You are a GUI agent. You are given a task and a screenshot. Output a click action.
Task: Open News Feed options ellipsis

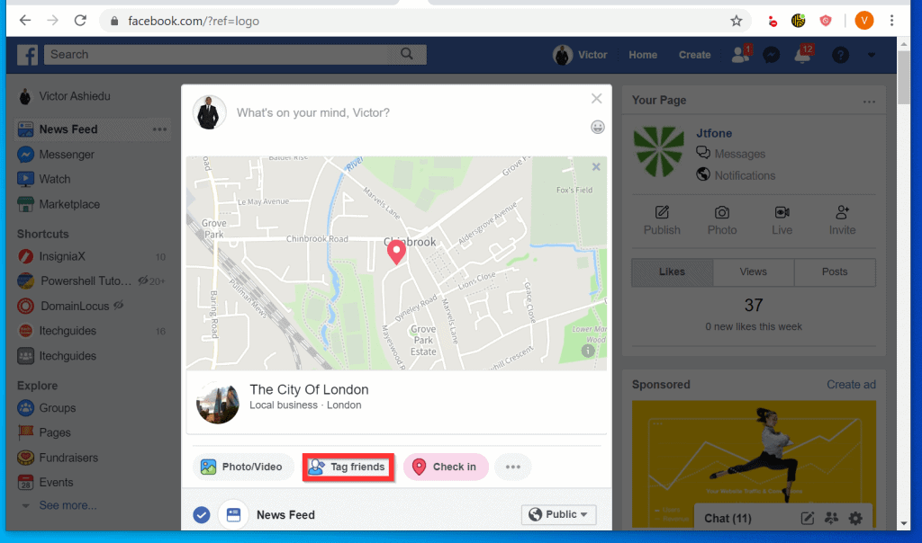[160, 129]
